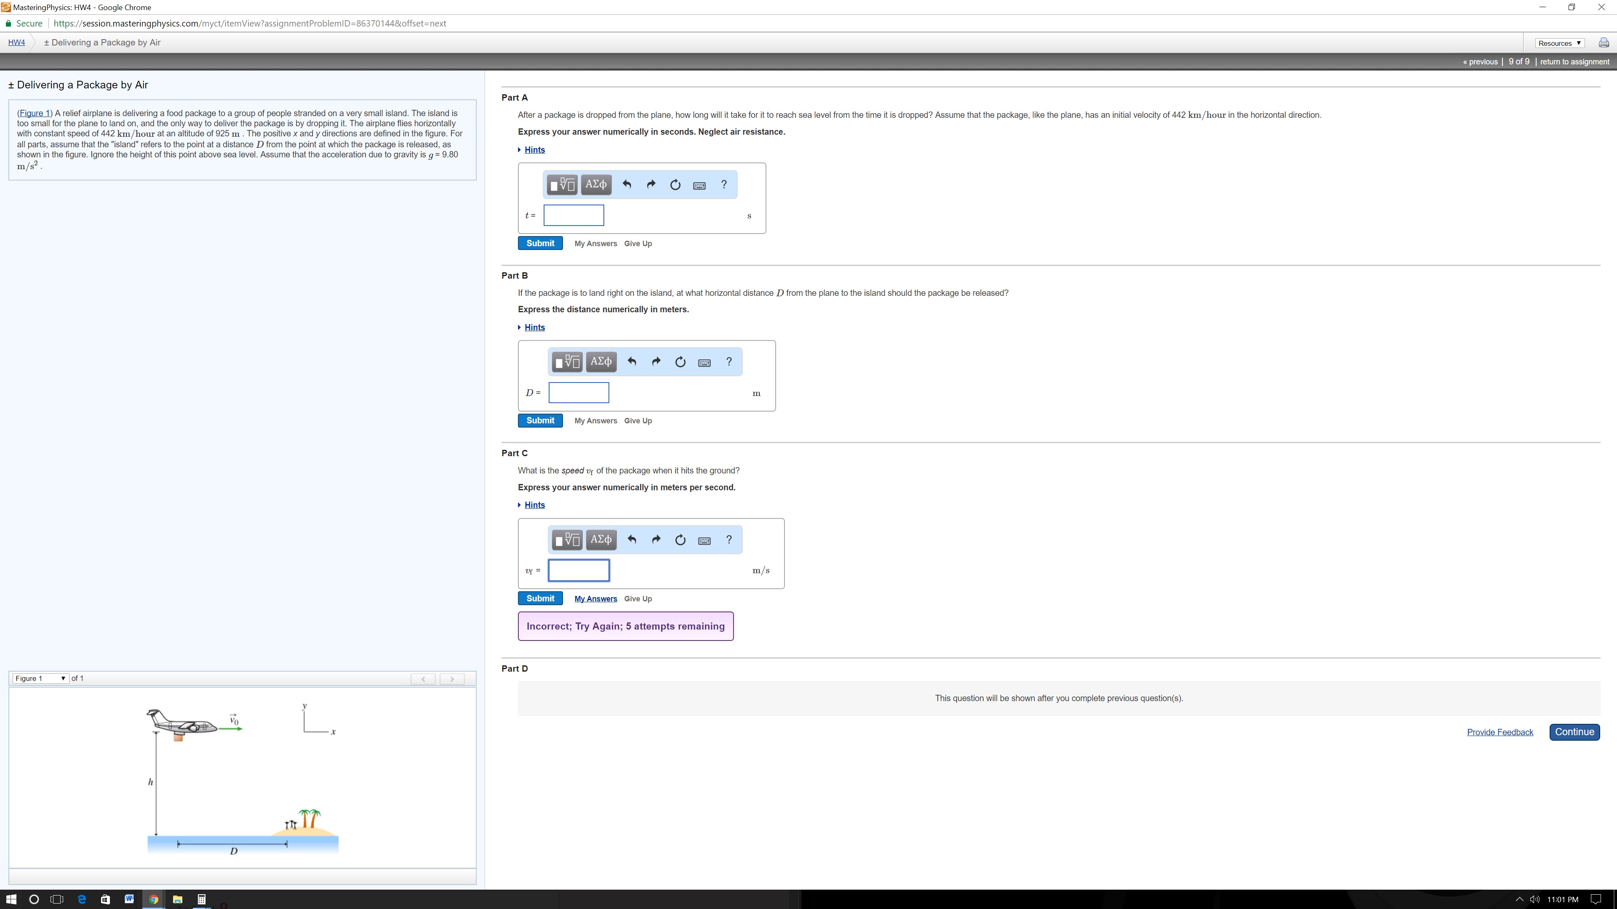The width and height of the screenshot is (1617, 909).
Task: Open the Resources dropdown
Action: click(x=1560, y=43)
